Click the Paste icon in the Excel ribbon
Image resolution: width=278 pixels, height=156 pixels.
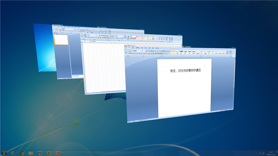(82, 35)
